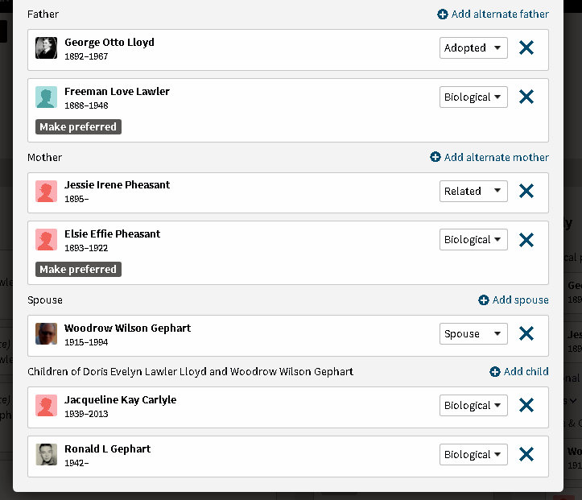Remove child Ronald L Gephart
This screenshot has height=500, width=582.
click(x=526, y=455)
